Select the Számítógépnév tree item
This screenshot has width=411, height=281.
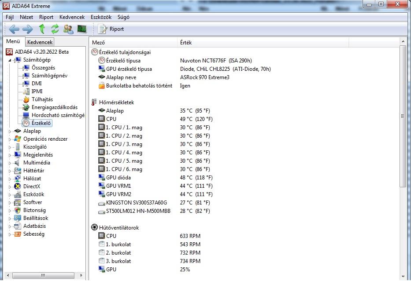point(49,76)
